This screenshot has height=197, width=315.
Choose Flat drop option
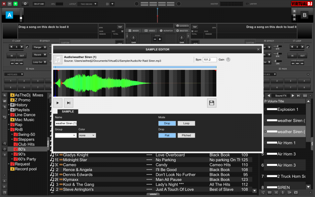167,135
